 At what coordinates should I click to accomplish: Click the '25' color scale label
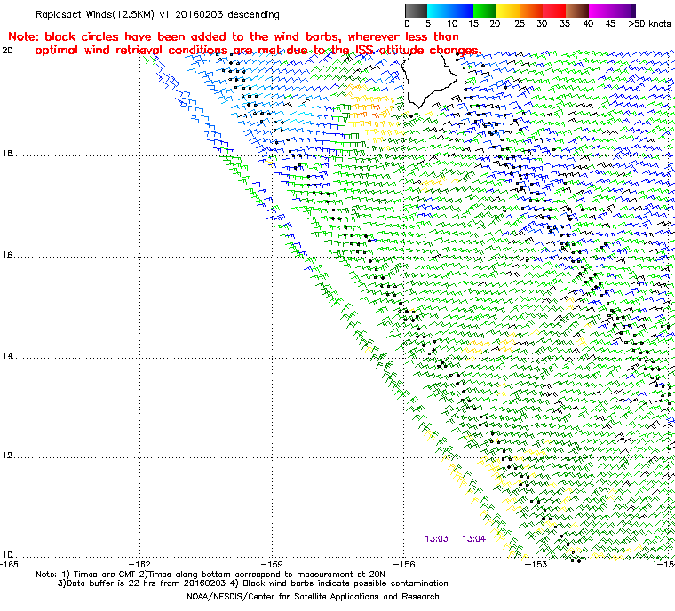(520, 24)
